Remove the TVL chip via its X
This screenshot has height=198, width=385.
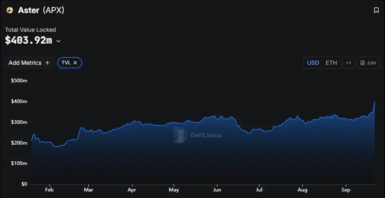(75, 63)
